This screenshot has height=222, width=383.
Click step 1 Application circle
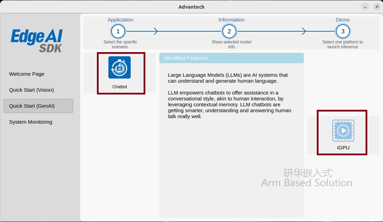pyautogui.click(x=118, y=31)
